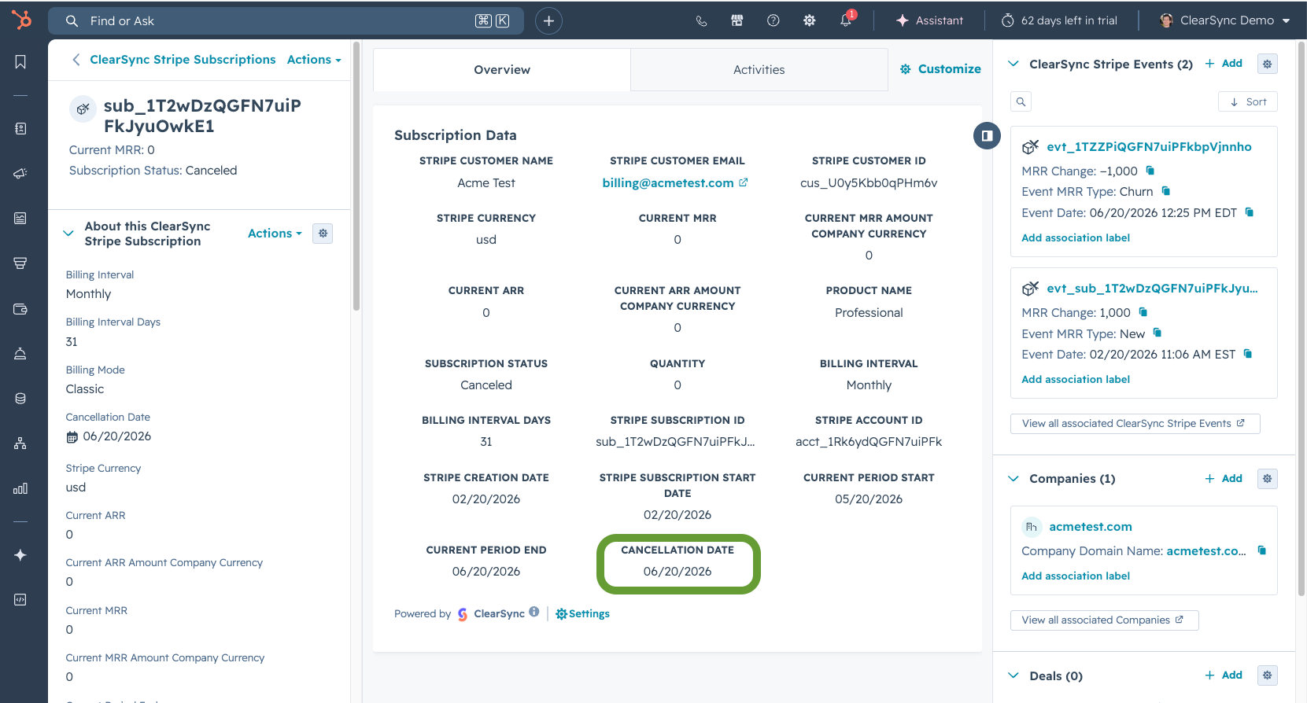The height and width of the screenshot is (703, 1307).
Task: Click the info icon beside ClearSync
Action: (534, 613)
